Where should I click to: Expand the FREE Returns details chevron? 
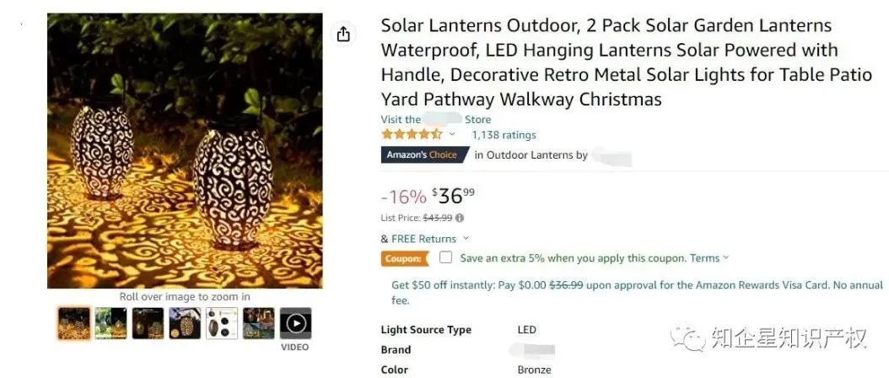466,239
